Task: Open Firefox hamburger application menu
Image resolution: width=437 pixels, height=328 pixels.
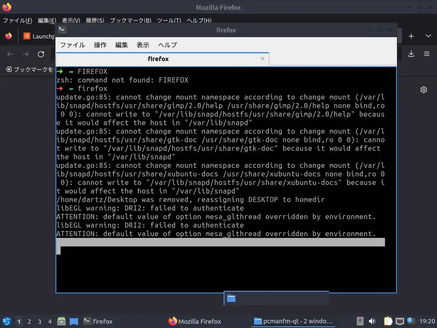Action: point(427,54)
